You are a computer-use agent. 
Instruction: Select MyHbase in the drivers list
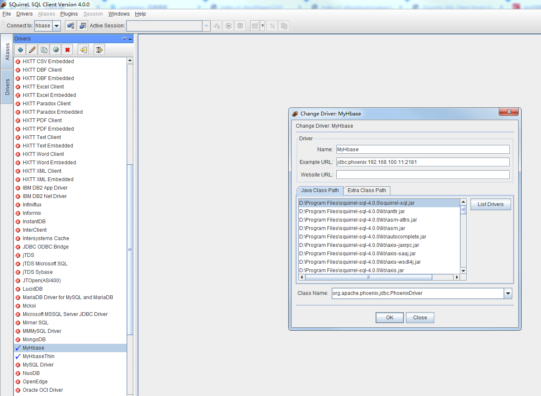coord(70,348)
